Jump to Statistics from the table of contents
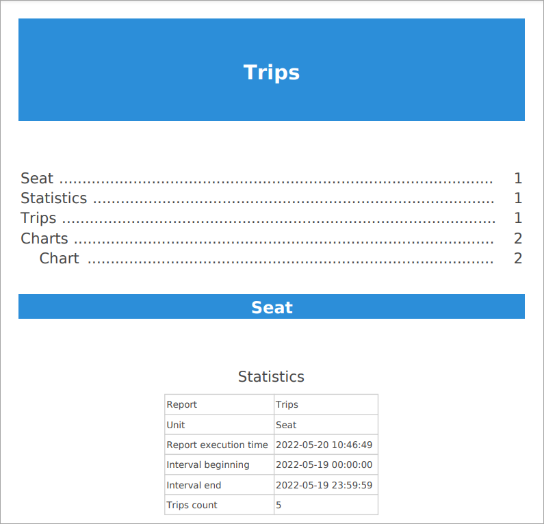This screenshot has width=544, height=524. pos(54,198)
